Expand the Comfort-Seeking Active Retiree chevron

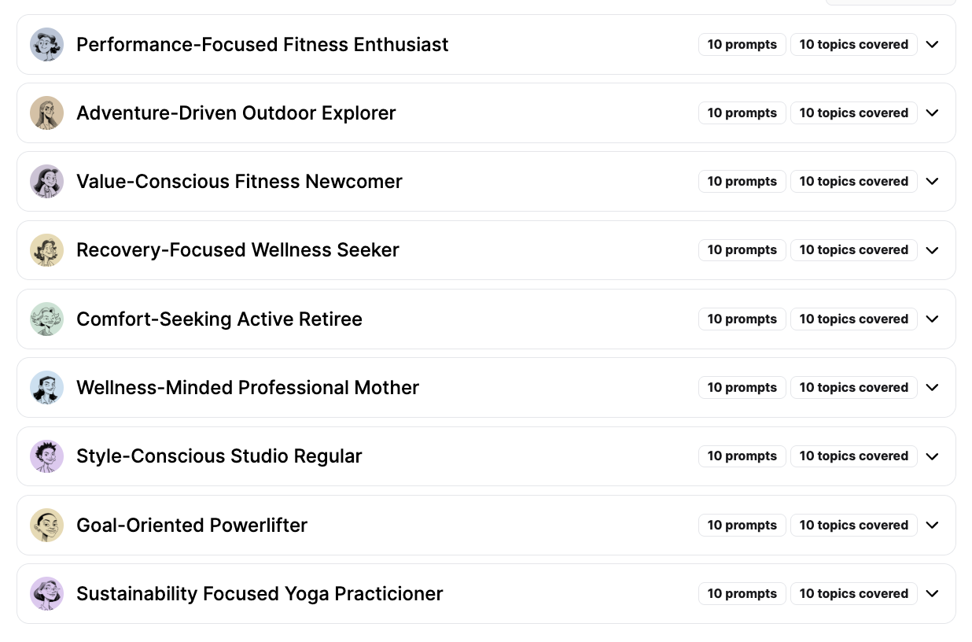pyautogui.click(x=933, y=319)
